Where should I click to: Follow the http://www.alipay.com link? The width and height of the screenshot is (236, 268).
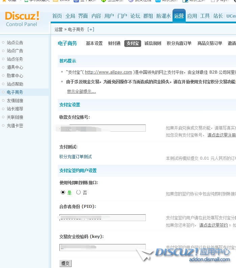[x=108, y=72]
